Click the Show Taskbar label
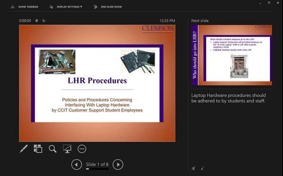The width and height of the screenshot is (283, 176). (x=28, y=7)
